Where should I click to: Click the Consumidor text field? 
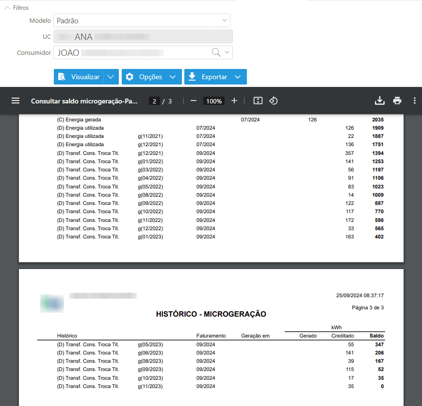(131, 52)
